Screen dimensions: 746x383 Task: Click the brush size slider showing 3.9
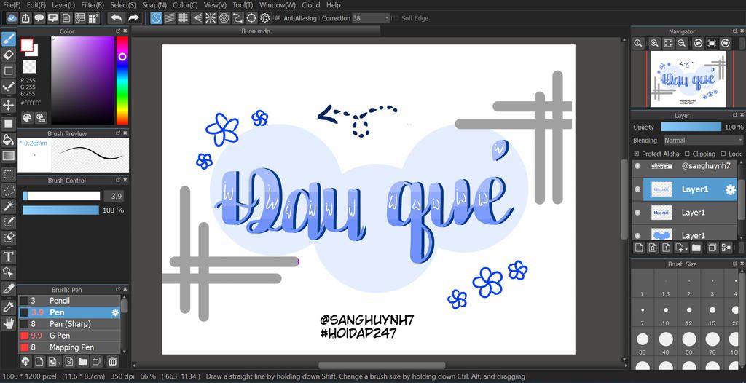61,196
